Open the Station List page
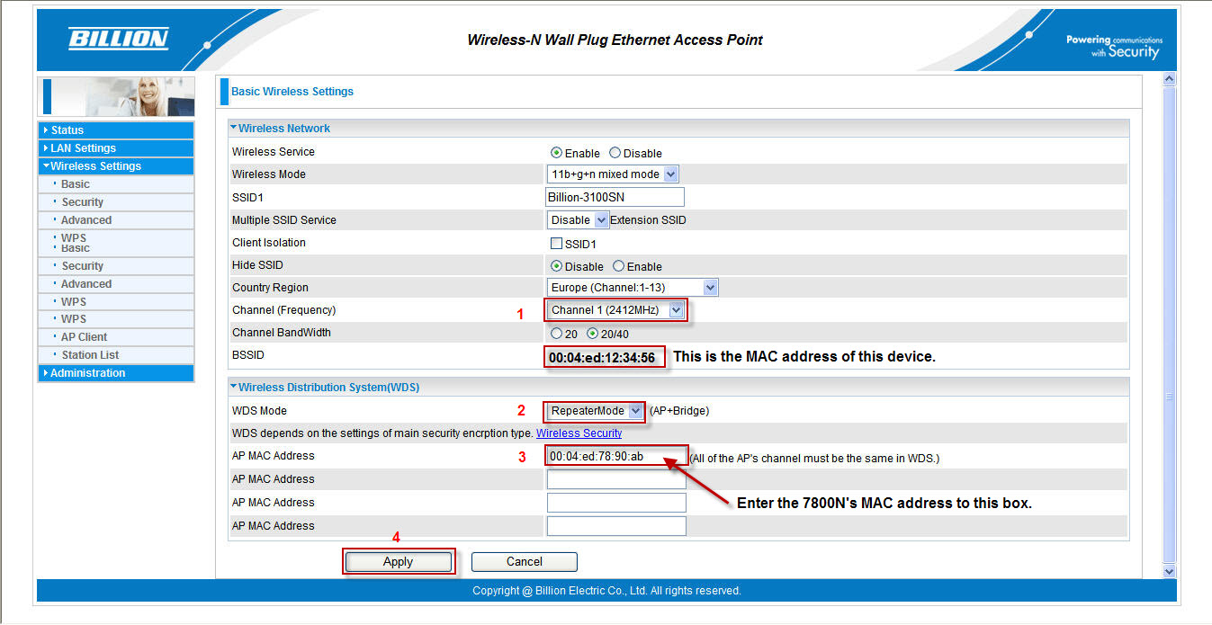The image size is (1212, 625). click(x=90, y=355)
